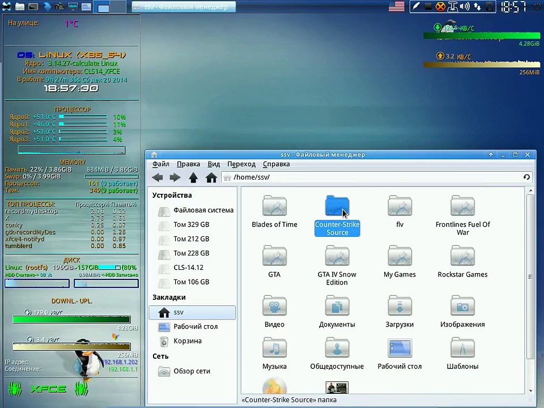Go to parent folder with up arrow
This screenshot has width=544, height=408.
click(x=193, y=177)
